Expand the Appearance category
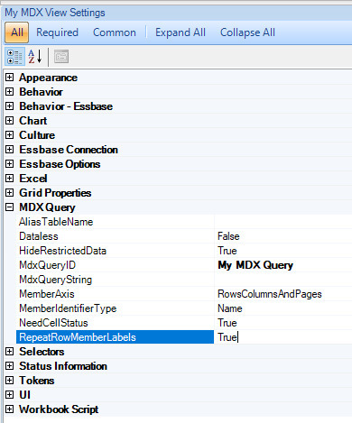This screenshot has height=423, width=352. [10, 78]
